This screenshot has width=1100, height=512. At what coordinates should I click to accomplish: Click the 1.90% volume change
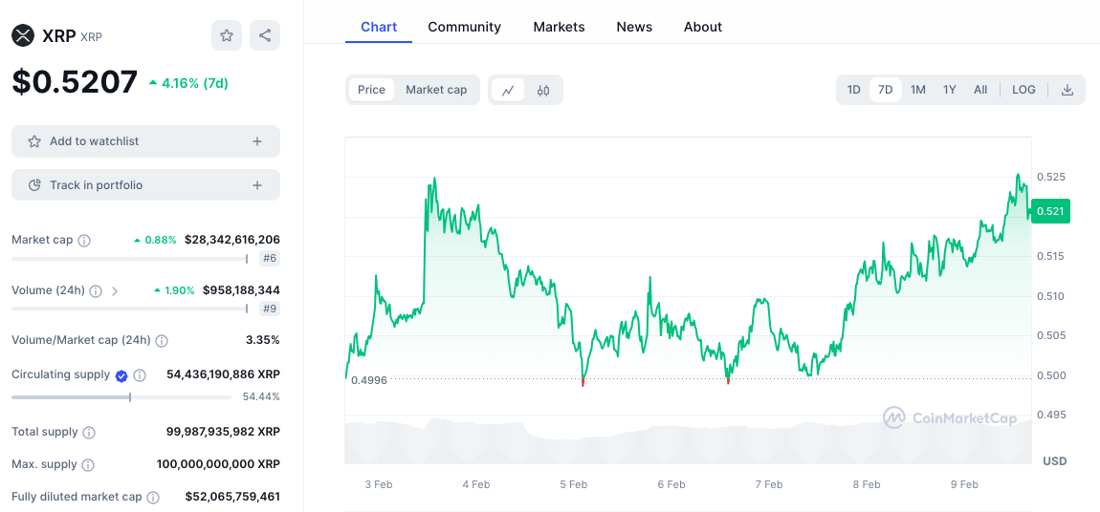click(174, 290)
